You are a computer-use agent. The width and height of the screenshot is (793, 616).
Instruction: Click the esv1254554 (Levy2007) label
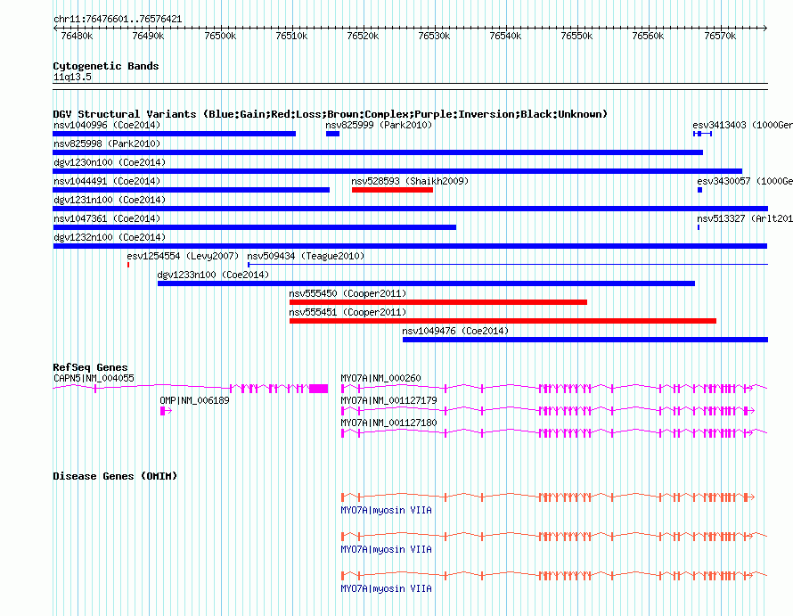[183, 256]
